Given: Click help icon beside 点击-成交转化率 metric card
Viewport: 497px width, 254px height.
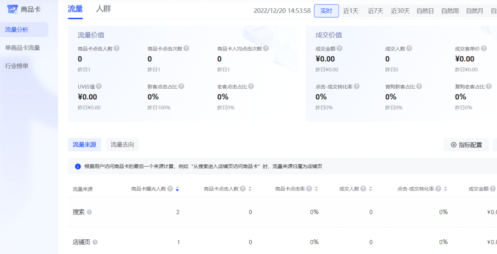Looking at the screenshot, I should point(357,87).
